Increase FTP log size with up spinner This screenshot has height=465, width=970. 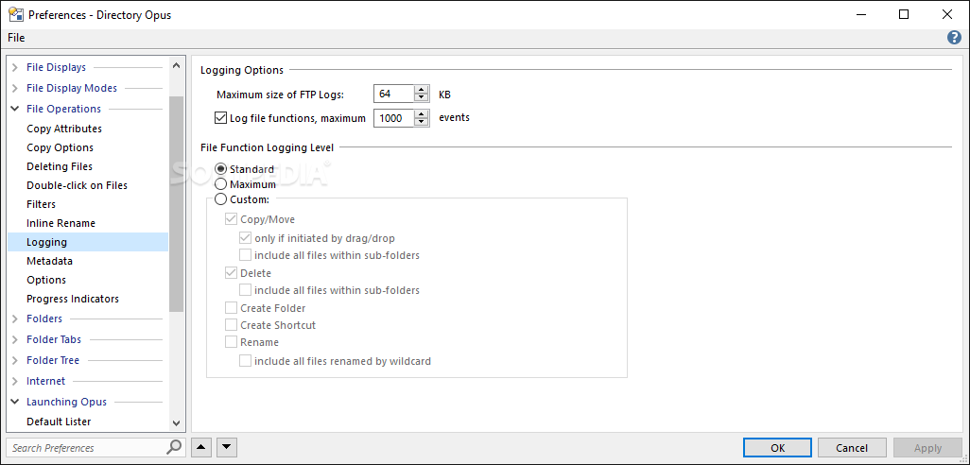click(422, 91)
